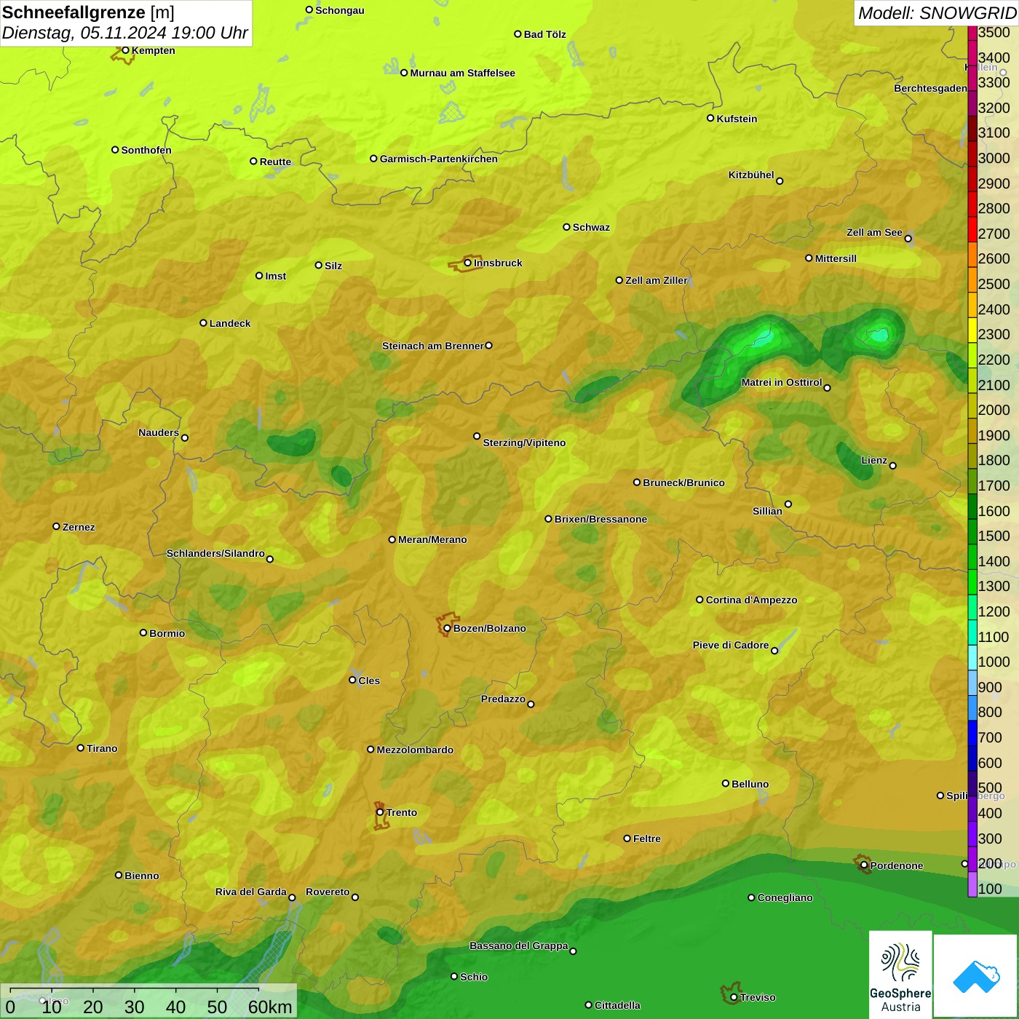Click the Murnau am Staffelsee label
Image resolution: width=1019 pixels, height=1019 pixels.
pos(462,73)
